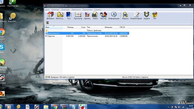The width and height of the screenshot is (194, 109).
Task: Sort by the CRC32 column header
Action: [x=124, y=27]
